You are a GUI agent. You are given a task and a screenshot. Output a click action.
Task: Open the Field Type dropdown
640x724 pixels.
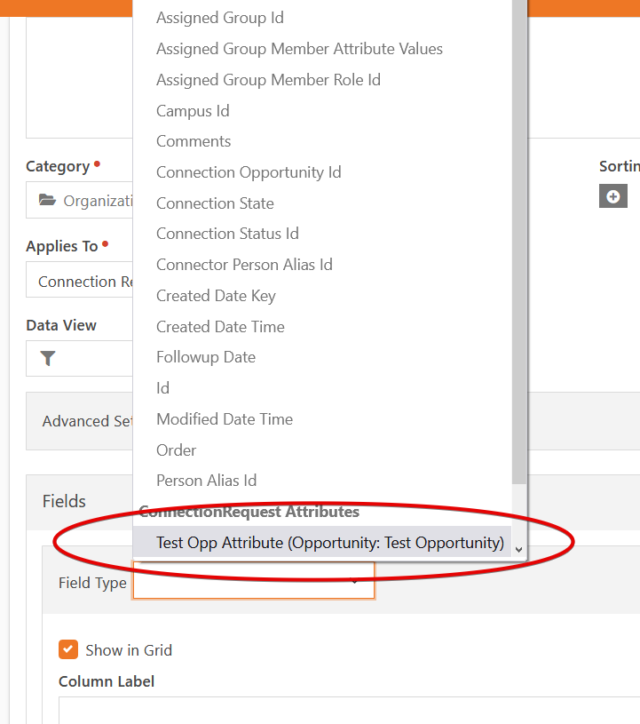click(x=254, y=581)
